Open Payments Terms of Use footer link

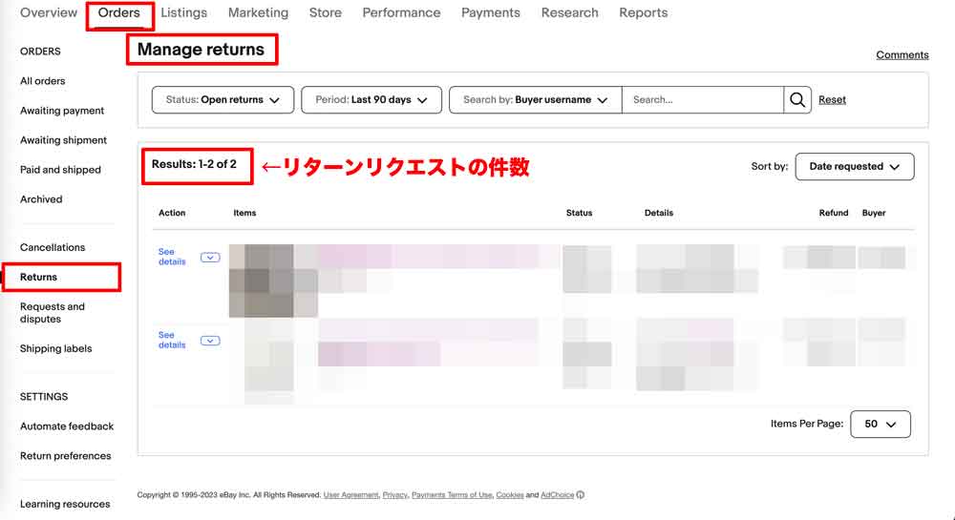point(452,495)
